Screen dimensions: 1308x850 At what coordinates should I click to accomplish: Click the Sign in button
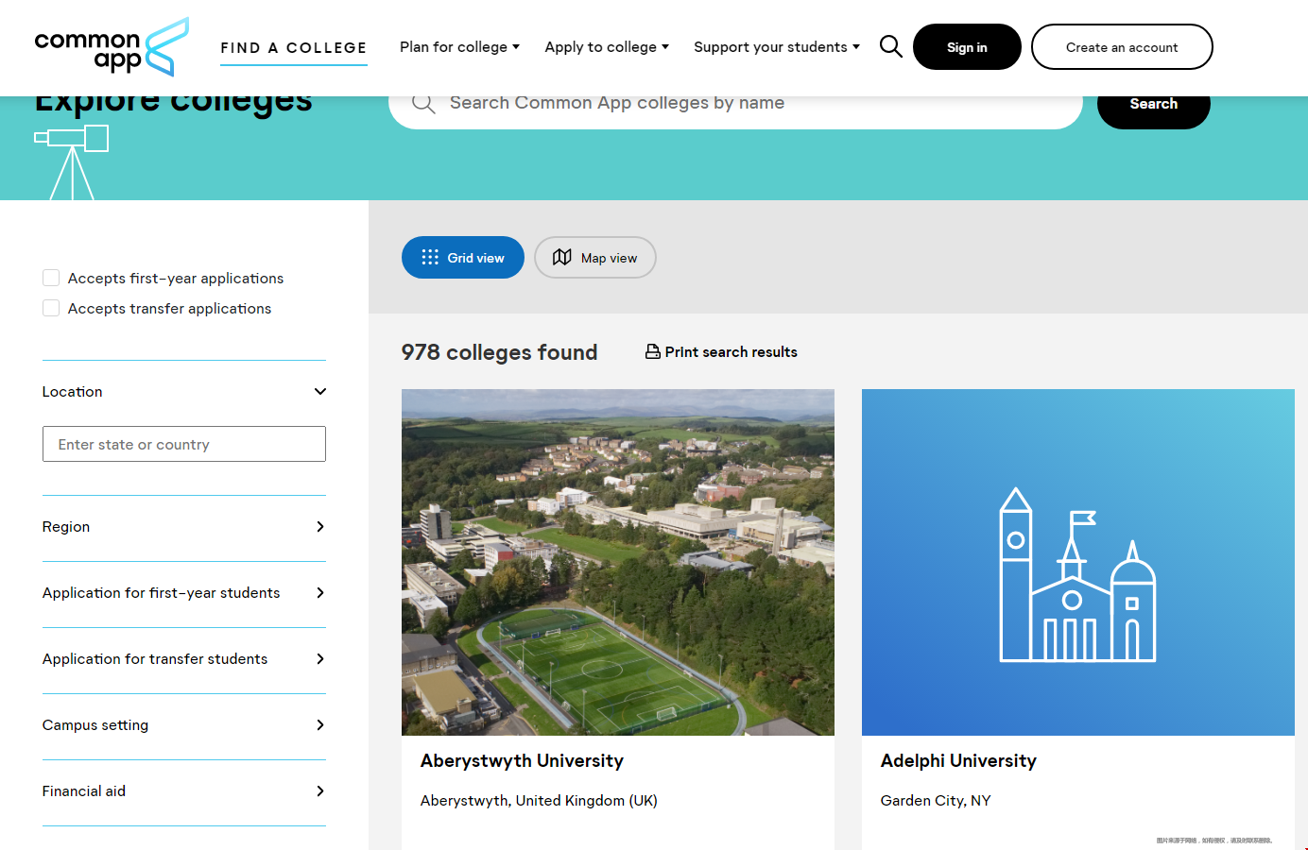click(x=967, y=47)
